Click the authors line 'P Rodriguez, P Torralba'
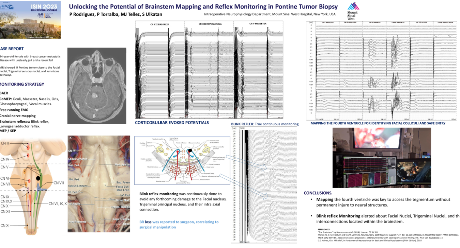Viewport: 460px width, 248px height. tap(116, 14)
